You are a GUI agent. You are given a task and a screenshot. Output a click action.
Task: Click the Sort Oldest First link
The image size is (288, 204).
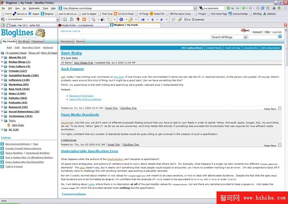(x=84, y=63)
